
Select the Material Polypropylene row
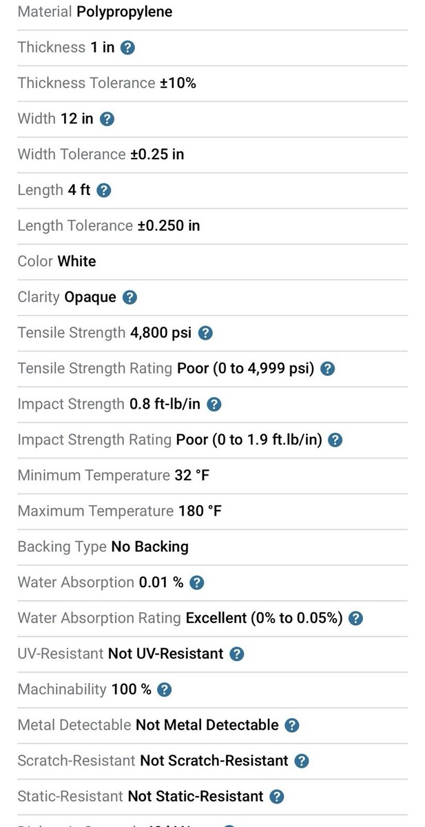(x=212, y=12)
